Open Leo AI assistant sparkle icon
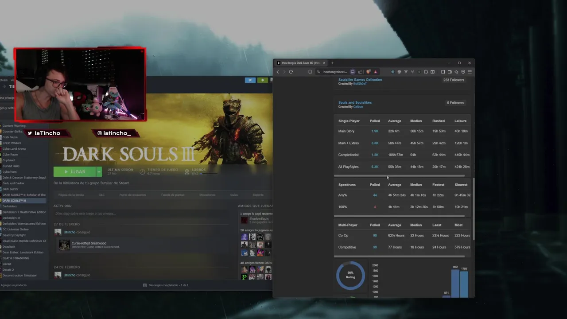The height and width of the screenshot is (319, 567). [x=456, y=72]
